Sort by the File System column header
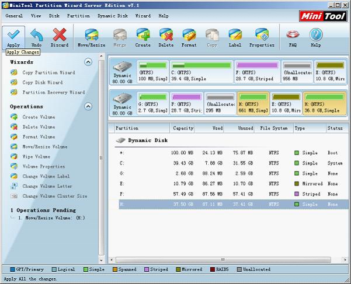 coord(274,128)
